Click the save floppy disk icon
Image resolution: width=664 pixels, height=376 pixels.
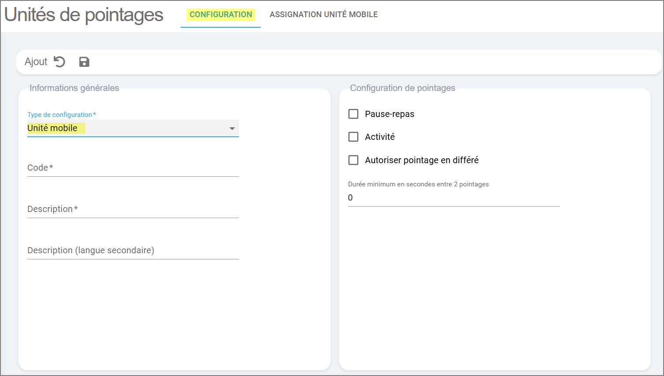point(84,62)
